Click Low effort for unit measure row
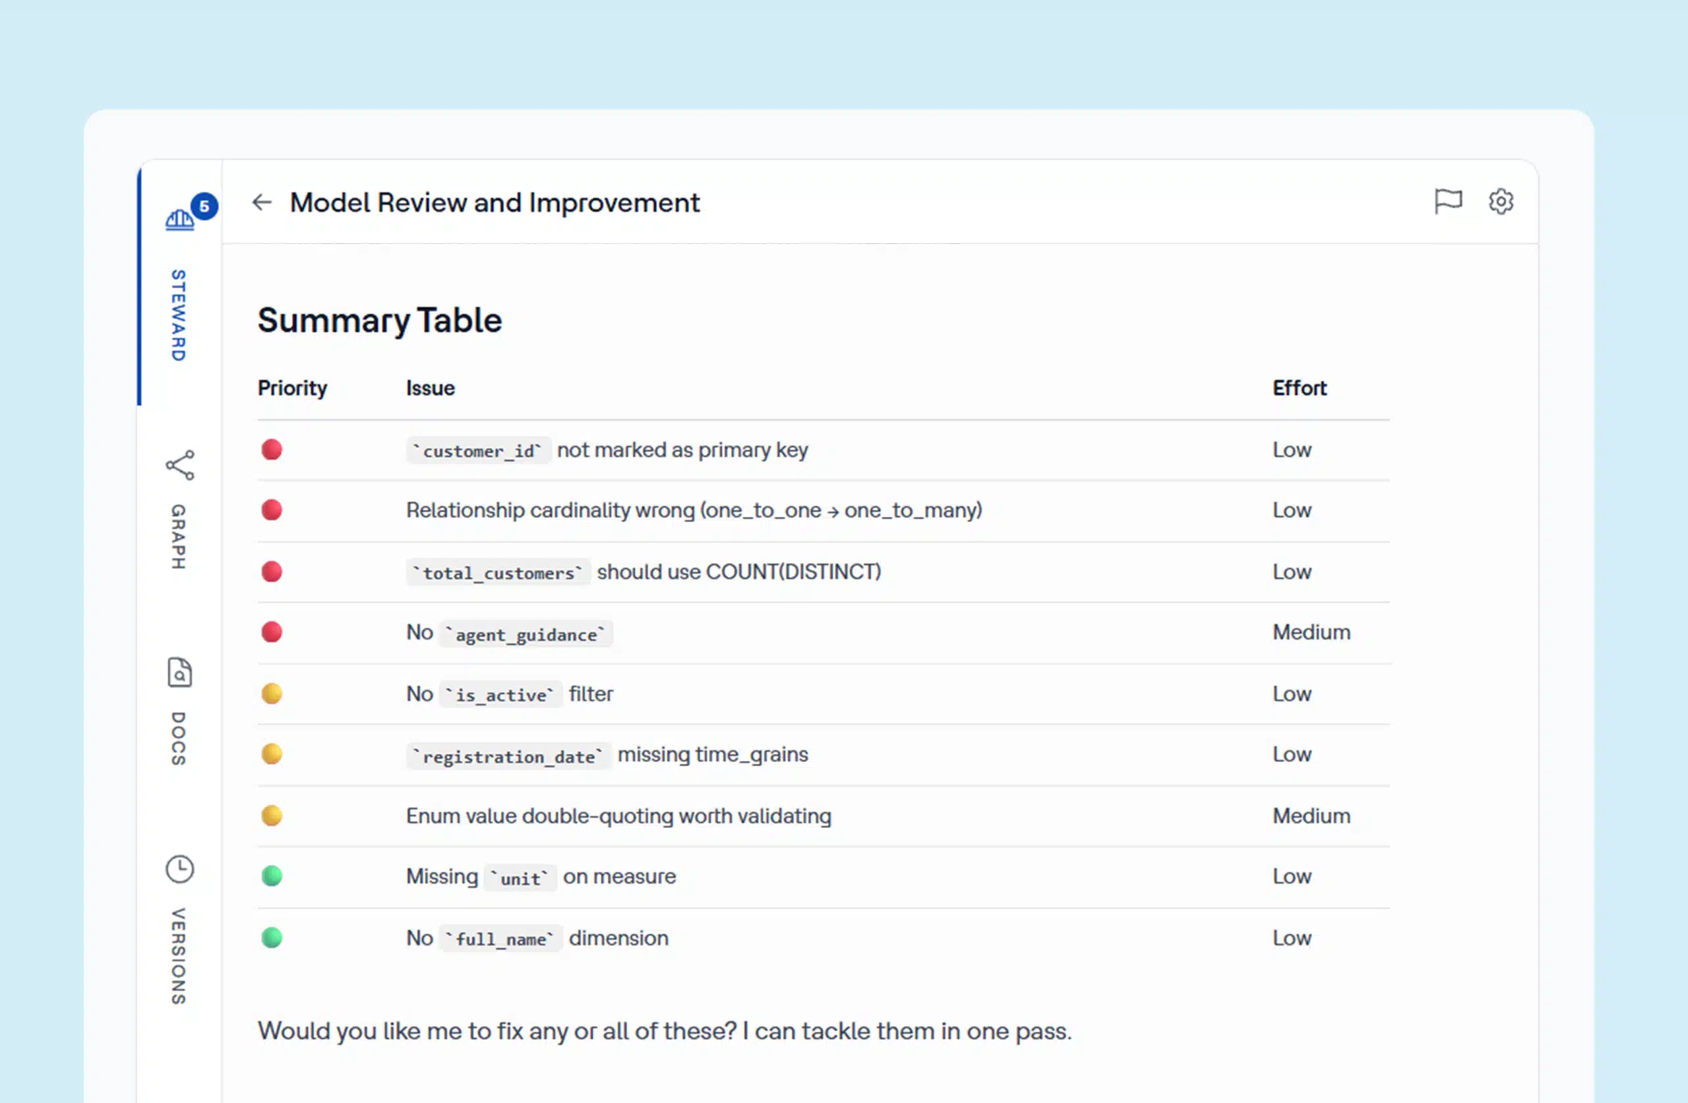This screenshot has width=1688, height=1103. [x=1292, y=877]
